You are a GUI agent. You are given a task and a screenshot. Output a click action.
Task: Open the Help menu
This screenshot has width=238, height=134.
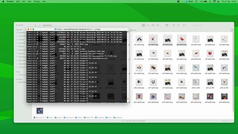[44, 1]
